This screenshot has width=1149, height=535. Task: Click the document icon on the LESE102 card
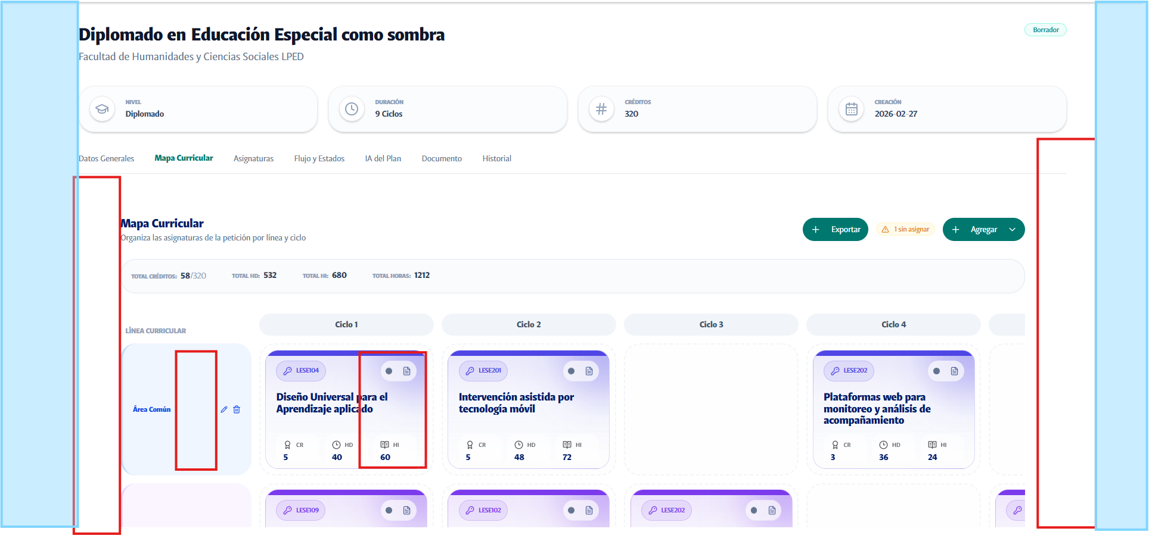pyautogui.click(x=589, y=511)
